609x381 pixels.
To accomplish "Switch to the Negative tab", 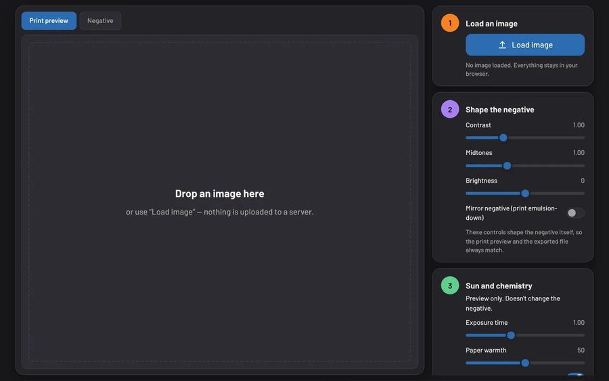I will pos(100,20).
